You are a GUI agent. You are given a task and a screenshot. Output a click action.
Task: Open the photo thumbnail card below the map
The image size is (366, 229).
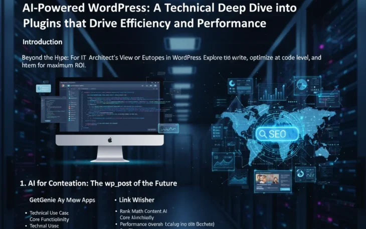[x=272, y=180]
